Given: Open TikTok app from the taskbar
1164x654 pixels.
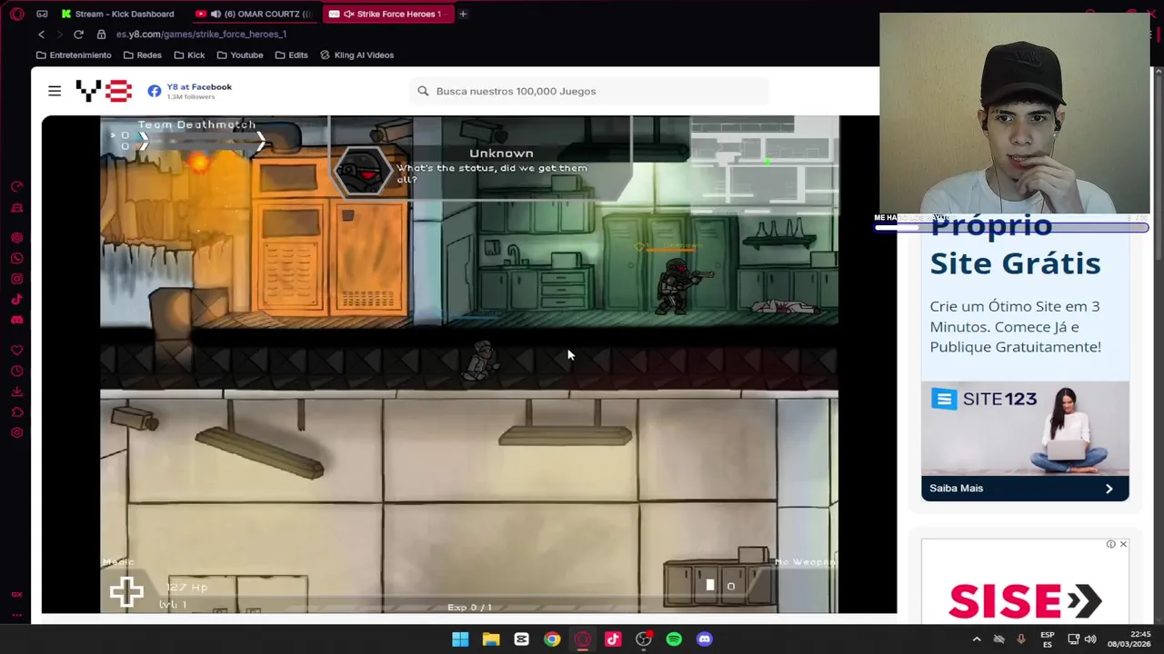Looking at the screenshot, I should coord(613,639).
